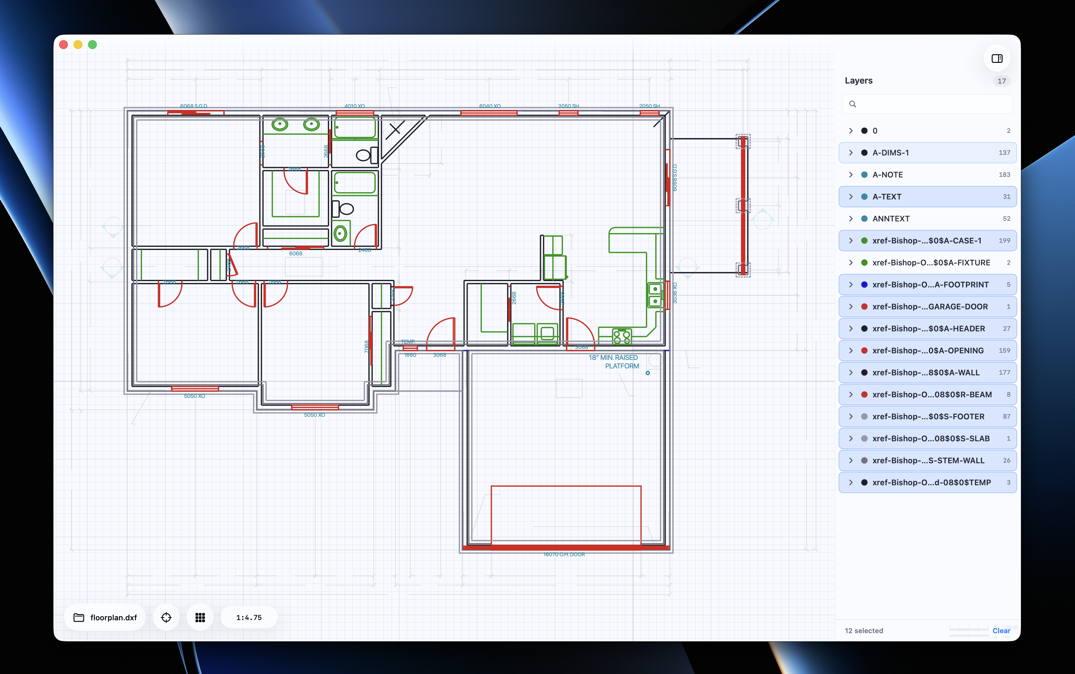Toggle the TEMP layer row
Screen dimensions: 1075x674
coord(927,482)
